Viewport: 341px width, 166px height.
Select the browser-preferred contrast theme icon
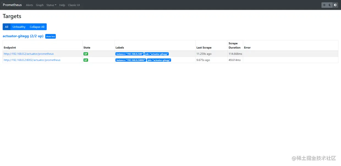335,5
